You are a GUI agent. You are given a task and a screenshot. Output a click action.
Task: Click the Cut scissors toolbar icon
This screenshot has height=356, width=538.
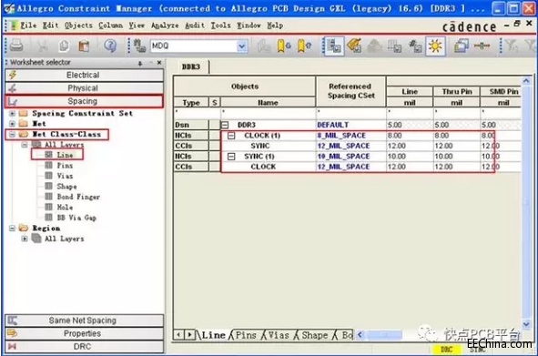(x=43, y=46)
